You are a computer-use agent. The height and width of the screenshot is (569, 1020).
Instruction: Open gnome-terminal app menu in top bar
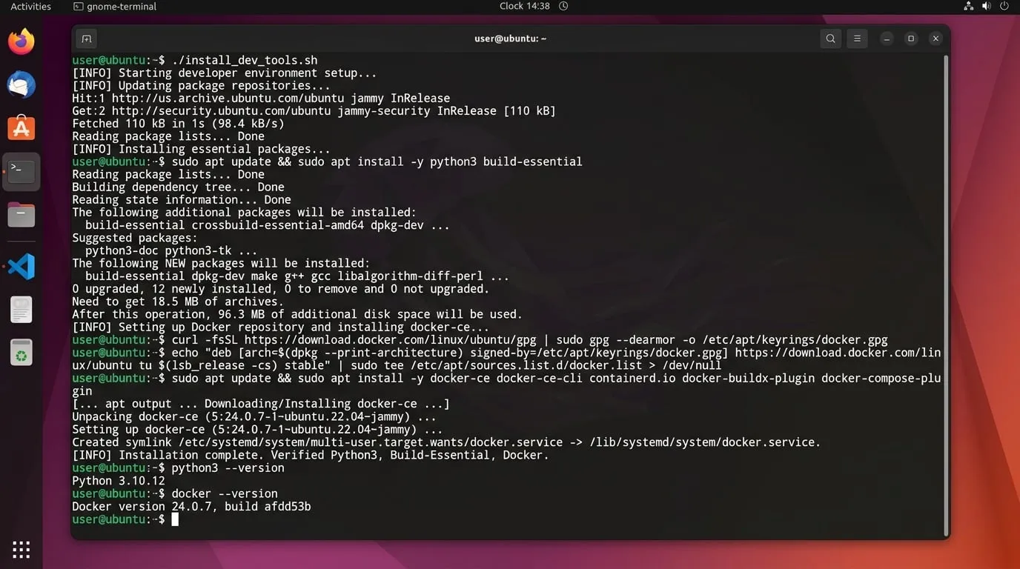[115, 6]
